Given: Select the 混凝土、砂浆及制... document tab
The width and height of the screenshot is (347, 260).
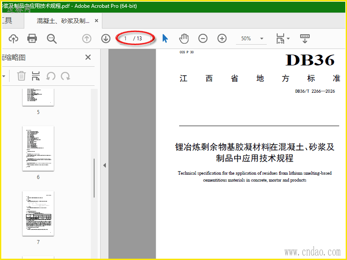Looking at the screenshot, I should [63, 21].
